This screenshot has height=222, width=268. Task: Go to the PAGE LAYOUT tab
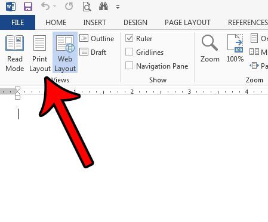coord(187,23)
